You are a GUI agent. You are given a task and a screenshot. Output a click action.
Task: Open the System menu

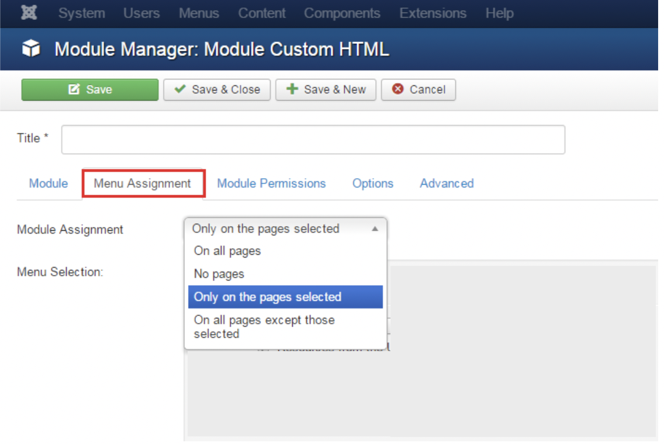pos(81,13)
